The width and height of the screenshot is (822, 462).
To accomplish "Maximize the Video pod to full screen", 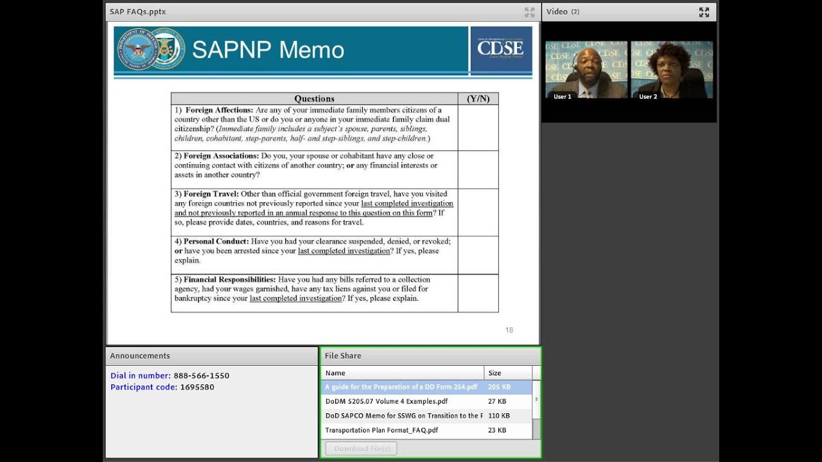I will (x=704, y=12).
